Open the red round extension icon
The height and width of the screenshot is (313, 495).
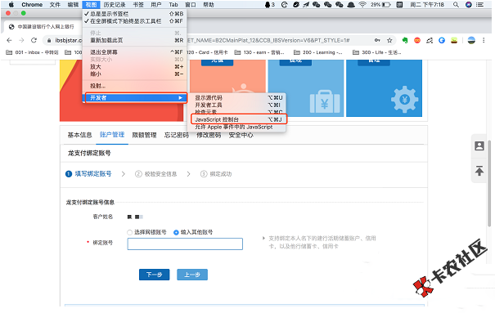[417, 40]
